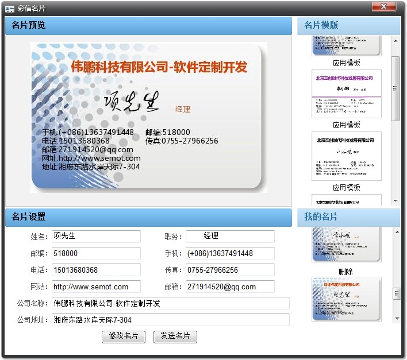Click the 发送名片 button
The width and height of the screenshot is (407, 360).
pos(175,336)
